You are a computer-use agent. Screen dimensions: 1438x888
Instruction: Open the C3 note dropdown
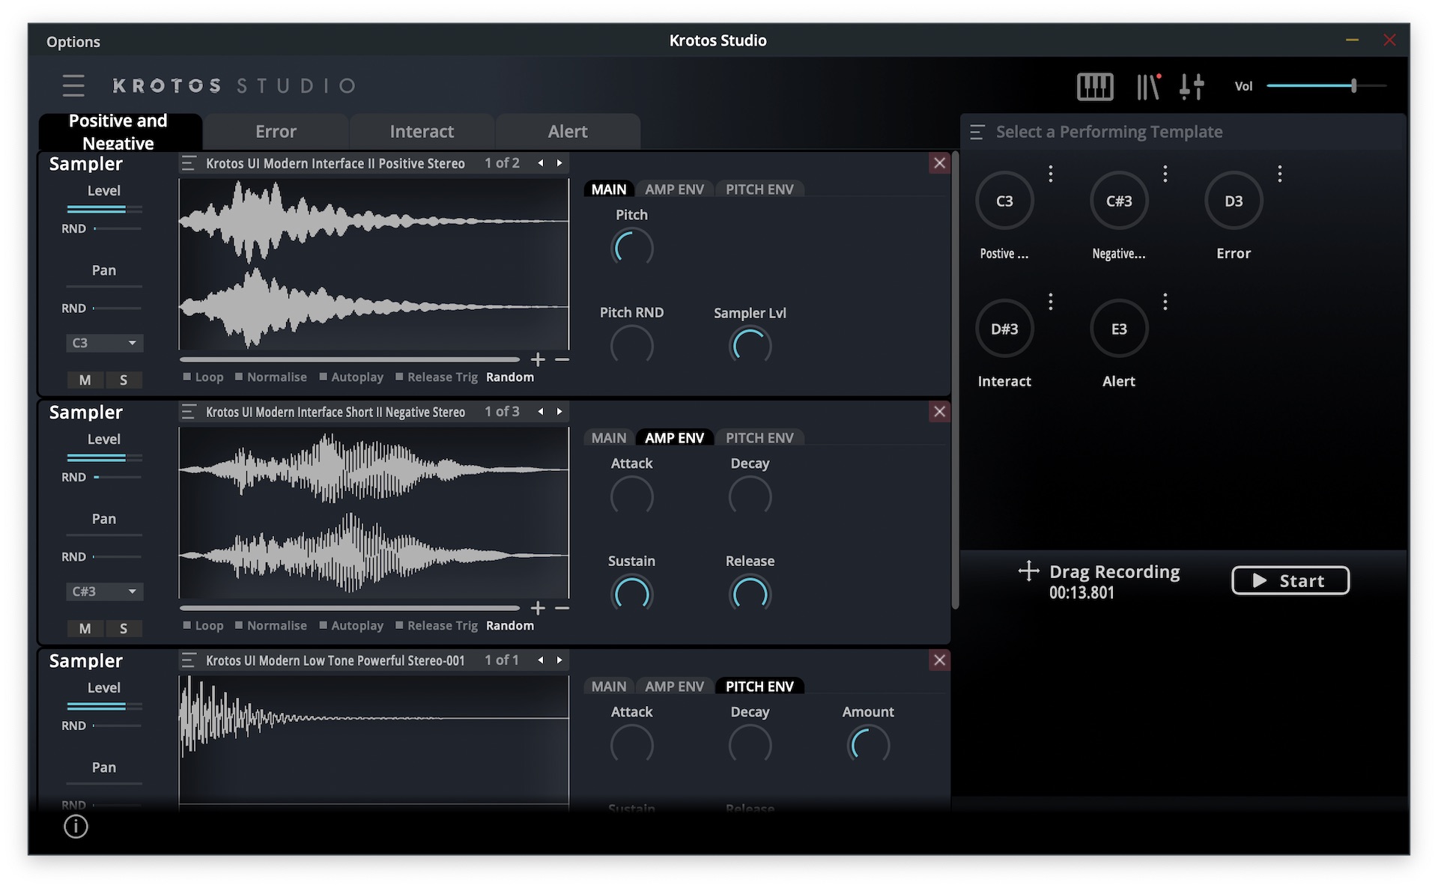pos(104,343)
